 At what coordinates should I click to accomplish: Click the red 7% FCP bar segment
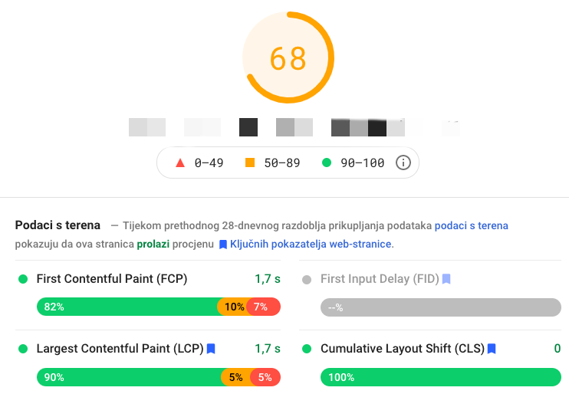[x=264, y=307]
